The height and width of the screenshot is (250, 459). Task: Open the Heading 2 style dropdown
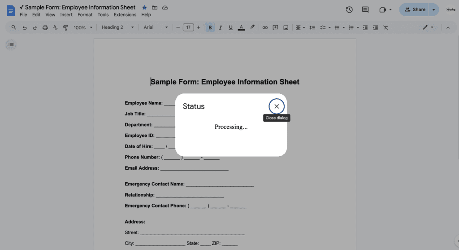(117, 27)
